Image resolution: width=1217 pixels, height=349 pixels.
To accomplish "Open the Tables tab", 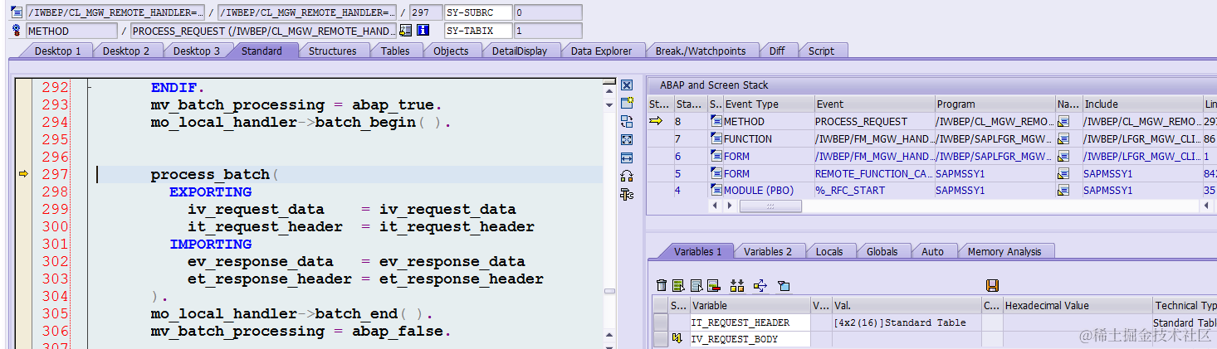I will click(x=395, y=51).
